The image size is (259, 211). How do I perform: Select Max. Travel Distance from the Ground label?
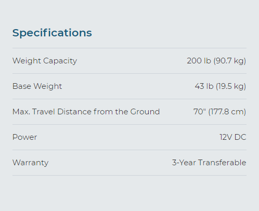[86, 112]
